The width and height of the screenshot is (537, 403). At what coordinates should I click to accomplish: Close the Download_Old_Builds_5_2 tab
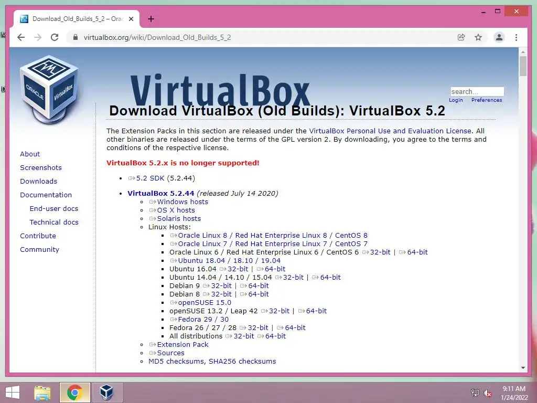point(131,19)
